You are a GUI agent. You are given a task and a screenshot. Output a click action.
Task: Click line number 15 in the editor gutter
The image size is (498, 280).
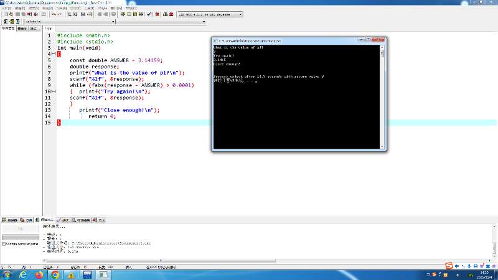[48, 123]
